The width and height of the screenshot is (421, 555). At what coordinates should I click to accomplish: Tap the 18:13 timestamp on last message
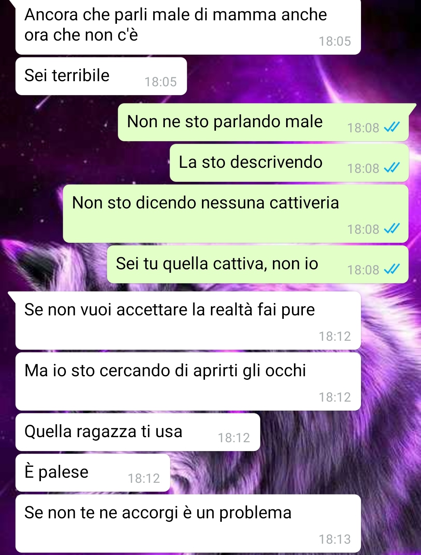pos(335,539)
